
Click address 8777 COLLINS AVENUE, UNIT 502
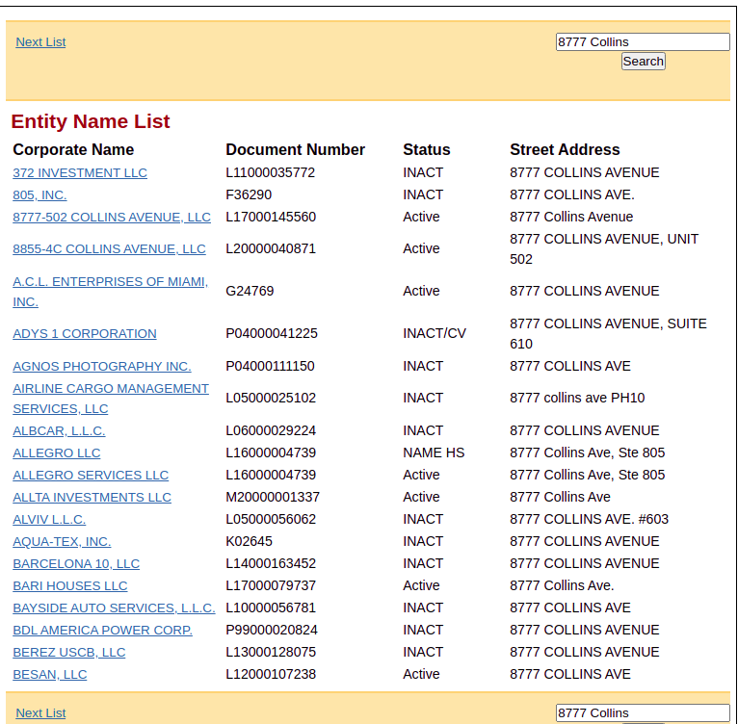click(x=604, y=248)
